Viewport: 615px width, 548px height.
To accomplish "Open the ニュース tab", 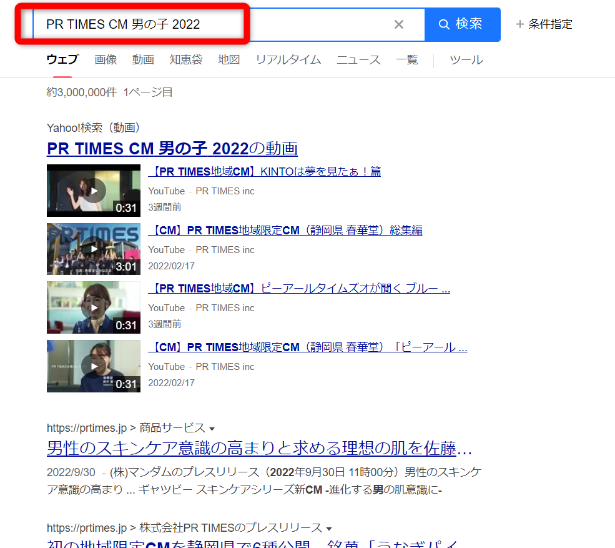I will (358, 59).
